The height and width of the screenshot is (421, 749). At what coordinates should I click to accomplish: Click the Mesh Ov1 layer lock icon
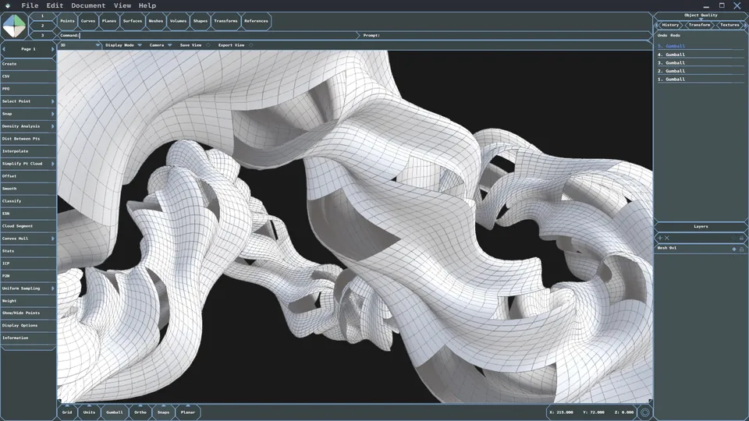click(x=741, y=249)
